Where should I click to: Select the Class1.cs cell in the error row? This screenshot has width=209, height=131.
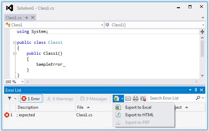84,115
